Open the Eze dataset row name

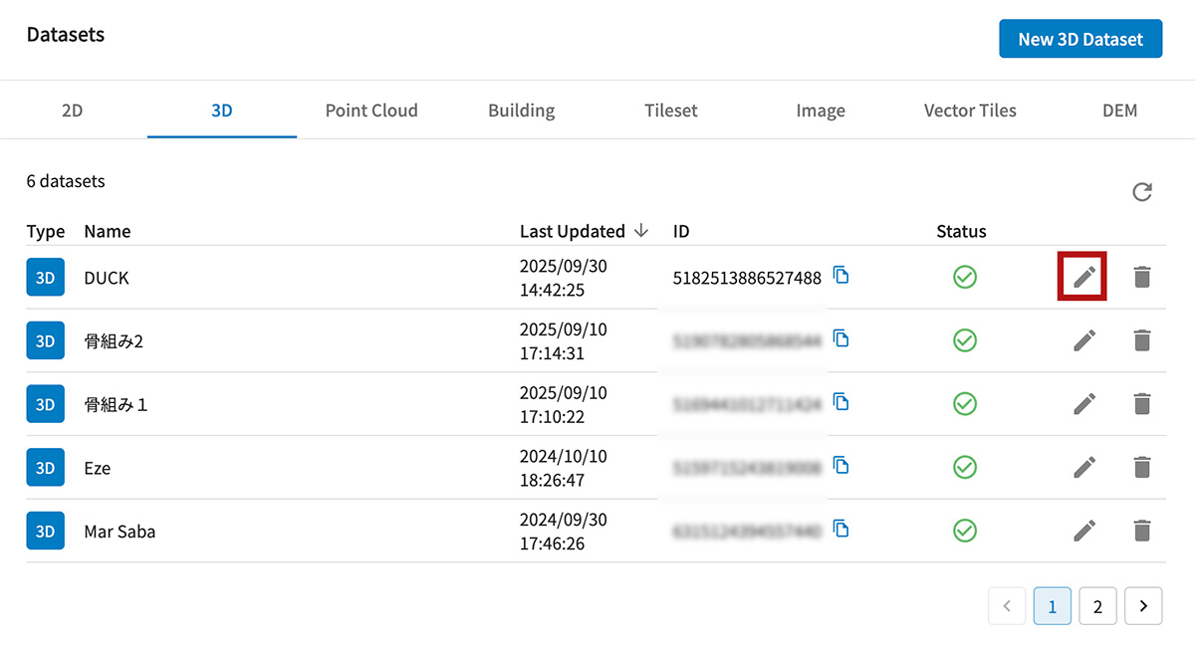pyautogui.click(x=98, y=468)
